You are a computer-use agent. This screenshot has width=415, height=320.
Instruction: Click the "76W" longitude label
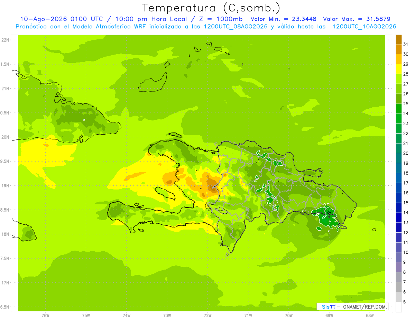[45, 316]
